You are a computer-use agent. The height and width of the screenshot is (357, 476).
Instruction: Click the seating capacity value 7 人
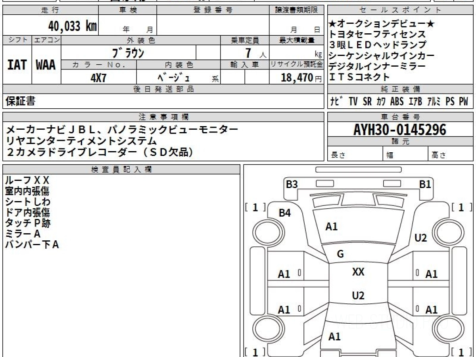256,53
